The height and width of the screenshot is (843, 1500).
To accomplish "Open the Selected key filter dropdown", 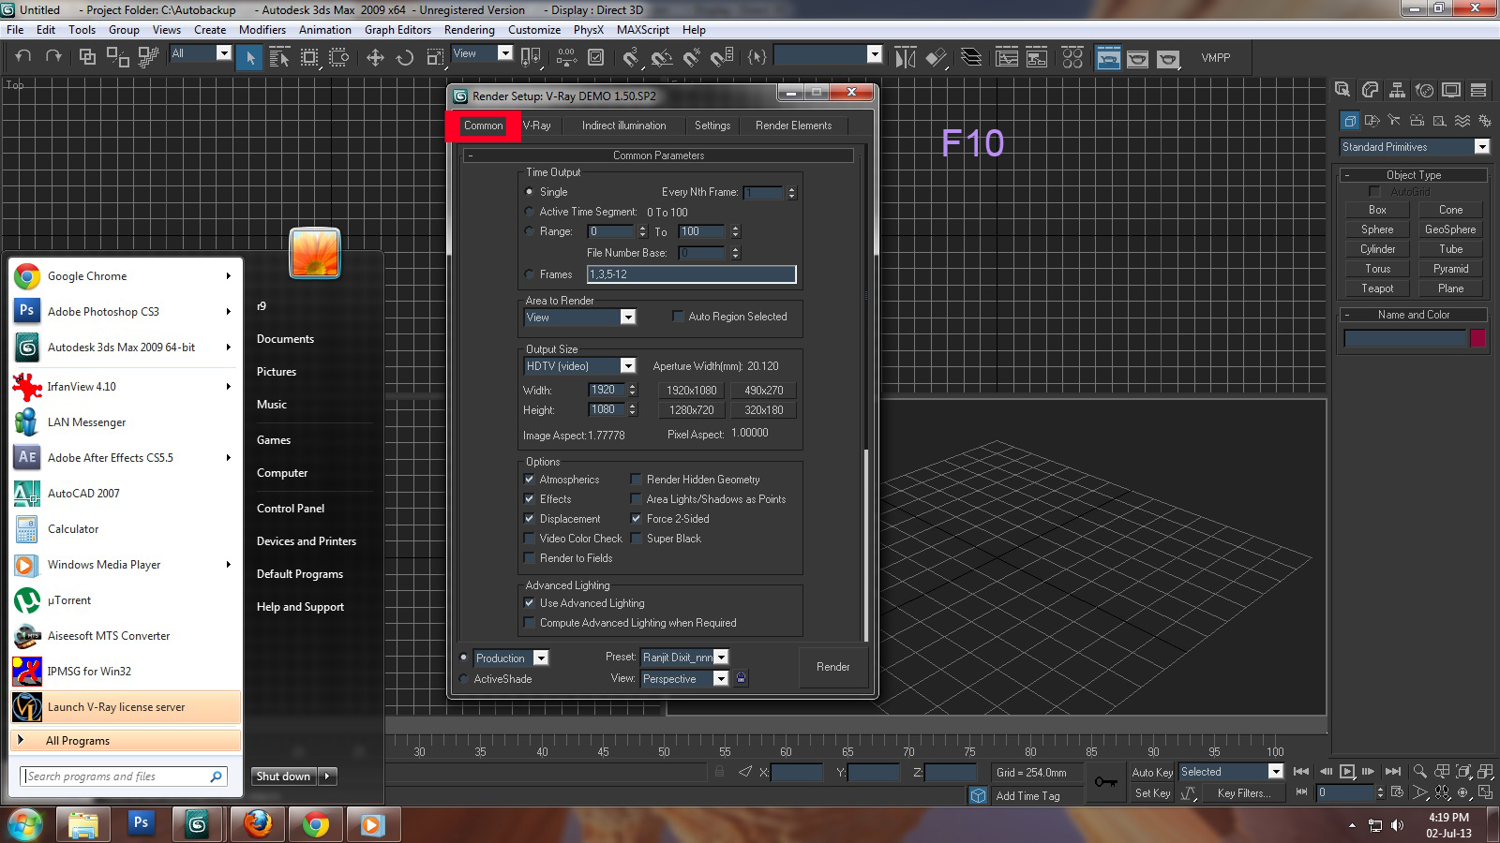I will [1231, 772].
